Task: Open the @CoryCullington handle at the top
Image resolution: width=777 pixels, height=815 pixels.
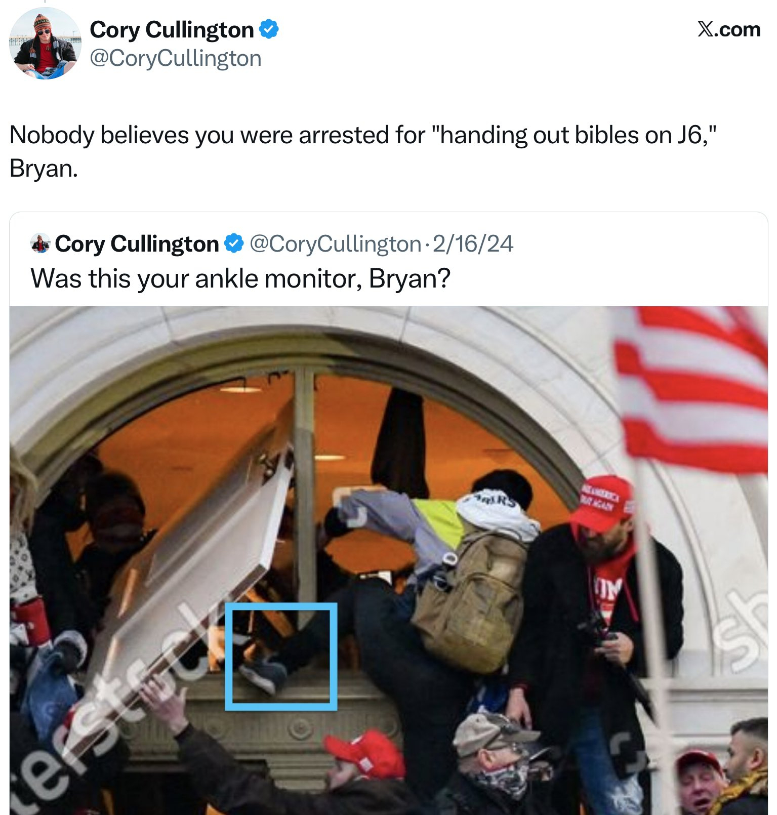Action: [176, 58]
